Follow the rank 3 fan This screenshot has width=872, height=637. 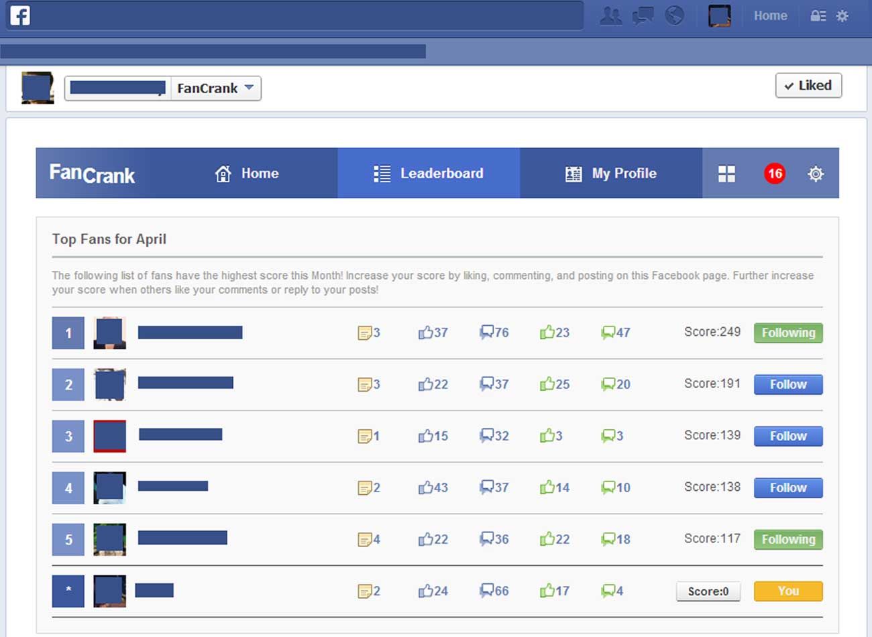point(788,436)
